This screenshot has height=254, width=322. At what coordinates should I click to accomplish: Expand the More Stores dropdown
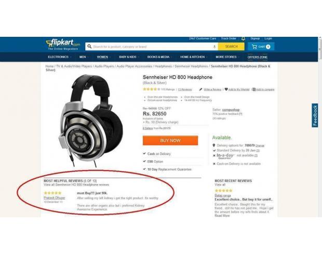pos(227,57)
